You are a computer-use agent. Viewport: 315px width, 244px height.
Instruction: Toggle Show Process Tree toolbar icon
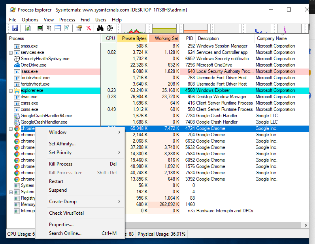pos(48,28)
